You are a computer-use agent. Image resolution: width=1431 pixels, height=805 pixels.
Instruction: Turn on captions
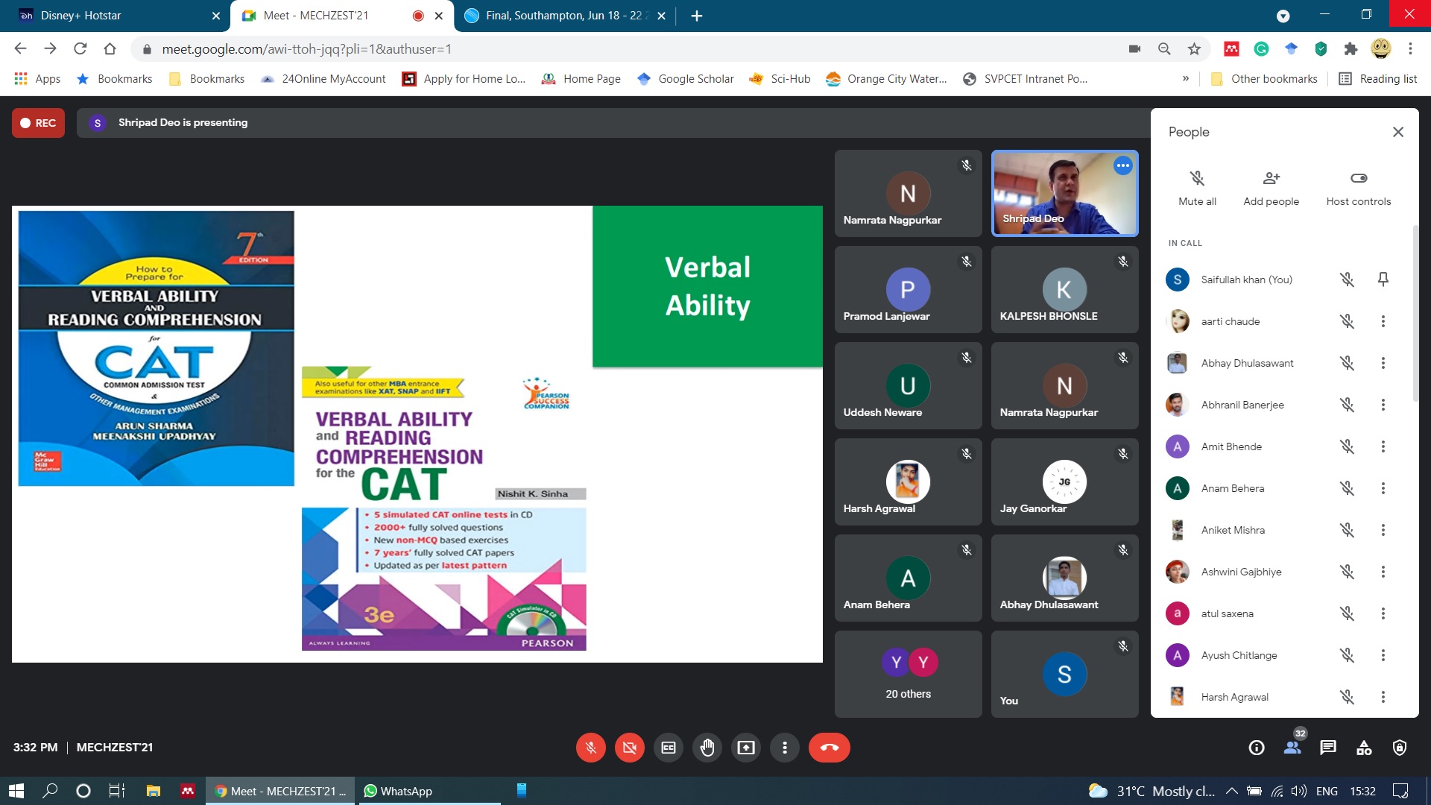[x=669, y=748]
